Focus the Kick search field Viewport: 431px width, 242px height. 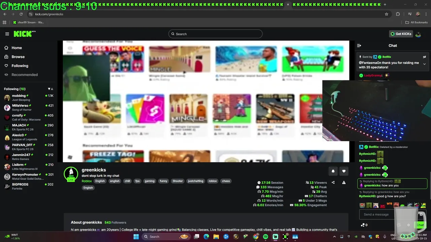pyautogui.click(x=215, y=34)
